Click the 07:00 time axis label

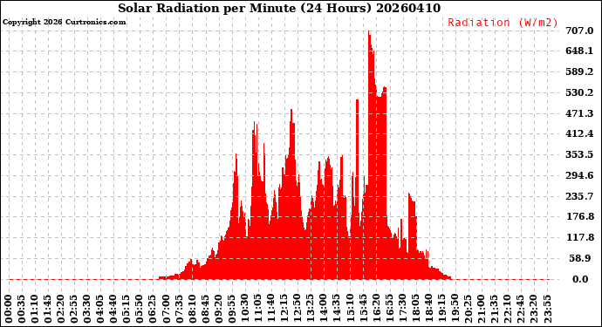point(167,310)
